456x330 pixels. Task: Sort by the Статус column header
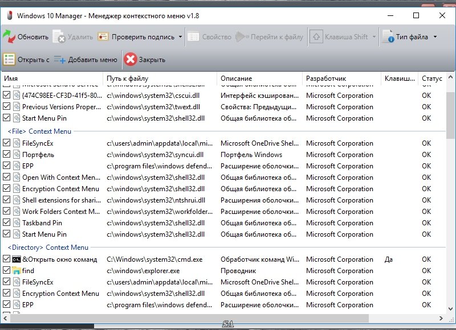click(x=432, y=79)
